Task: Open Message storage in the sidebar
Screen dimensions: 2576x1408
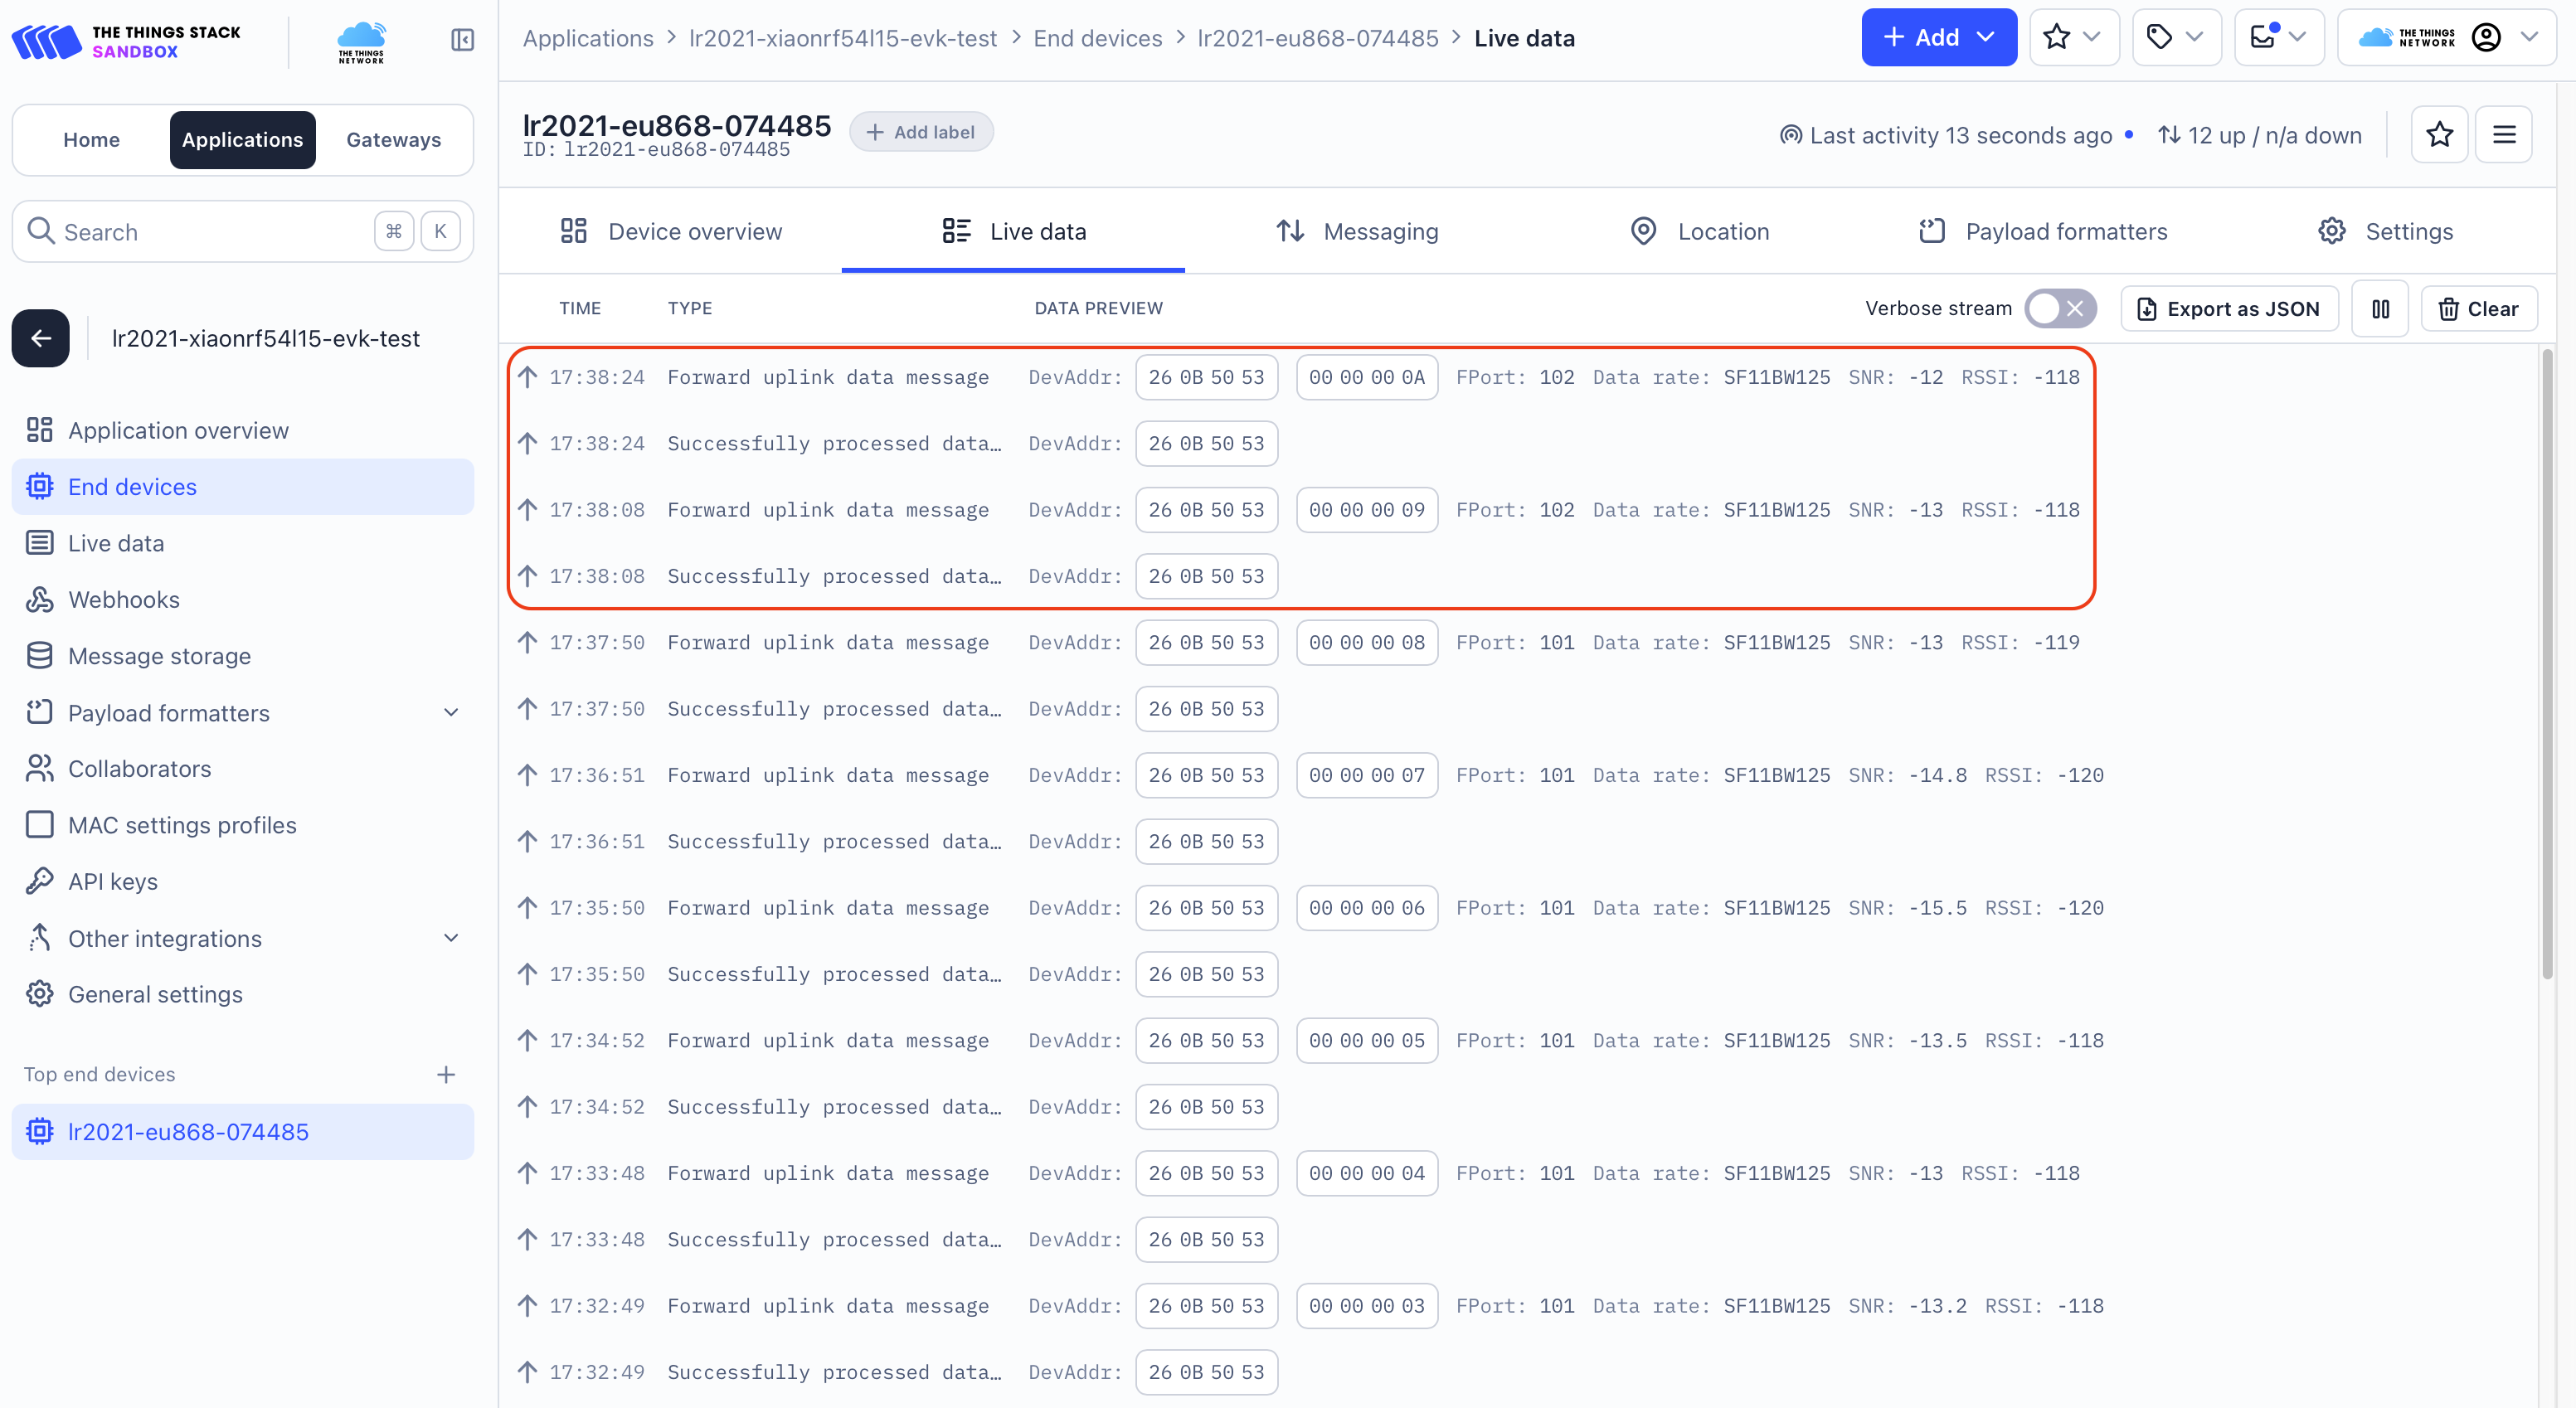Action: [x=159, y=656]
